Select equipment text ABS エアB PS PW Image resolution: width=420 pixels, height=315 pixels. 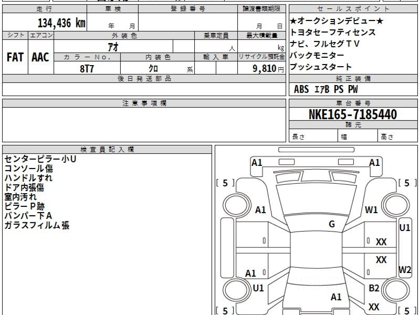coord(326,90)
